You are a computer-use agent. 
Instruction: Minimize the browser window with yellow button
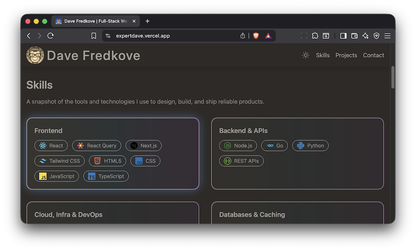pyautogui.click(x=36, y=21)
